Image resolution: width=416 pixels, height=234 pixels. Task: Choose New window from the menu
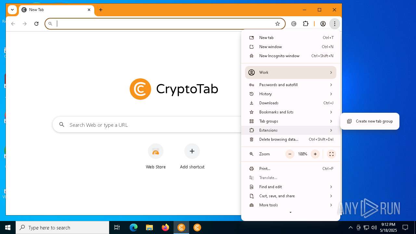291,47
